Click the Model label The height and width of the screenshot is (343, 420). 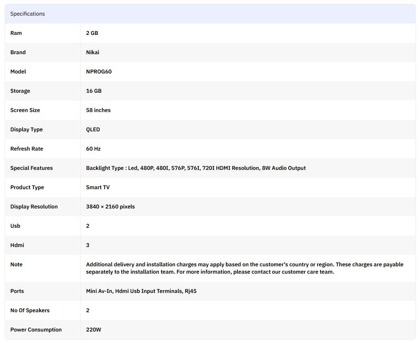[18, 72]
